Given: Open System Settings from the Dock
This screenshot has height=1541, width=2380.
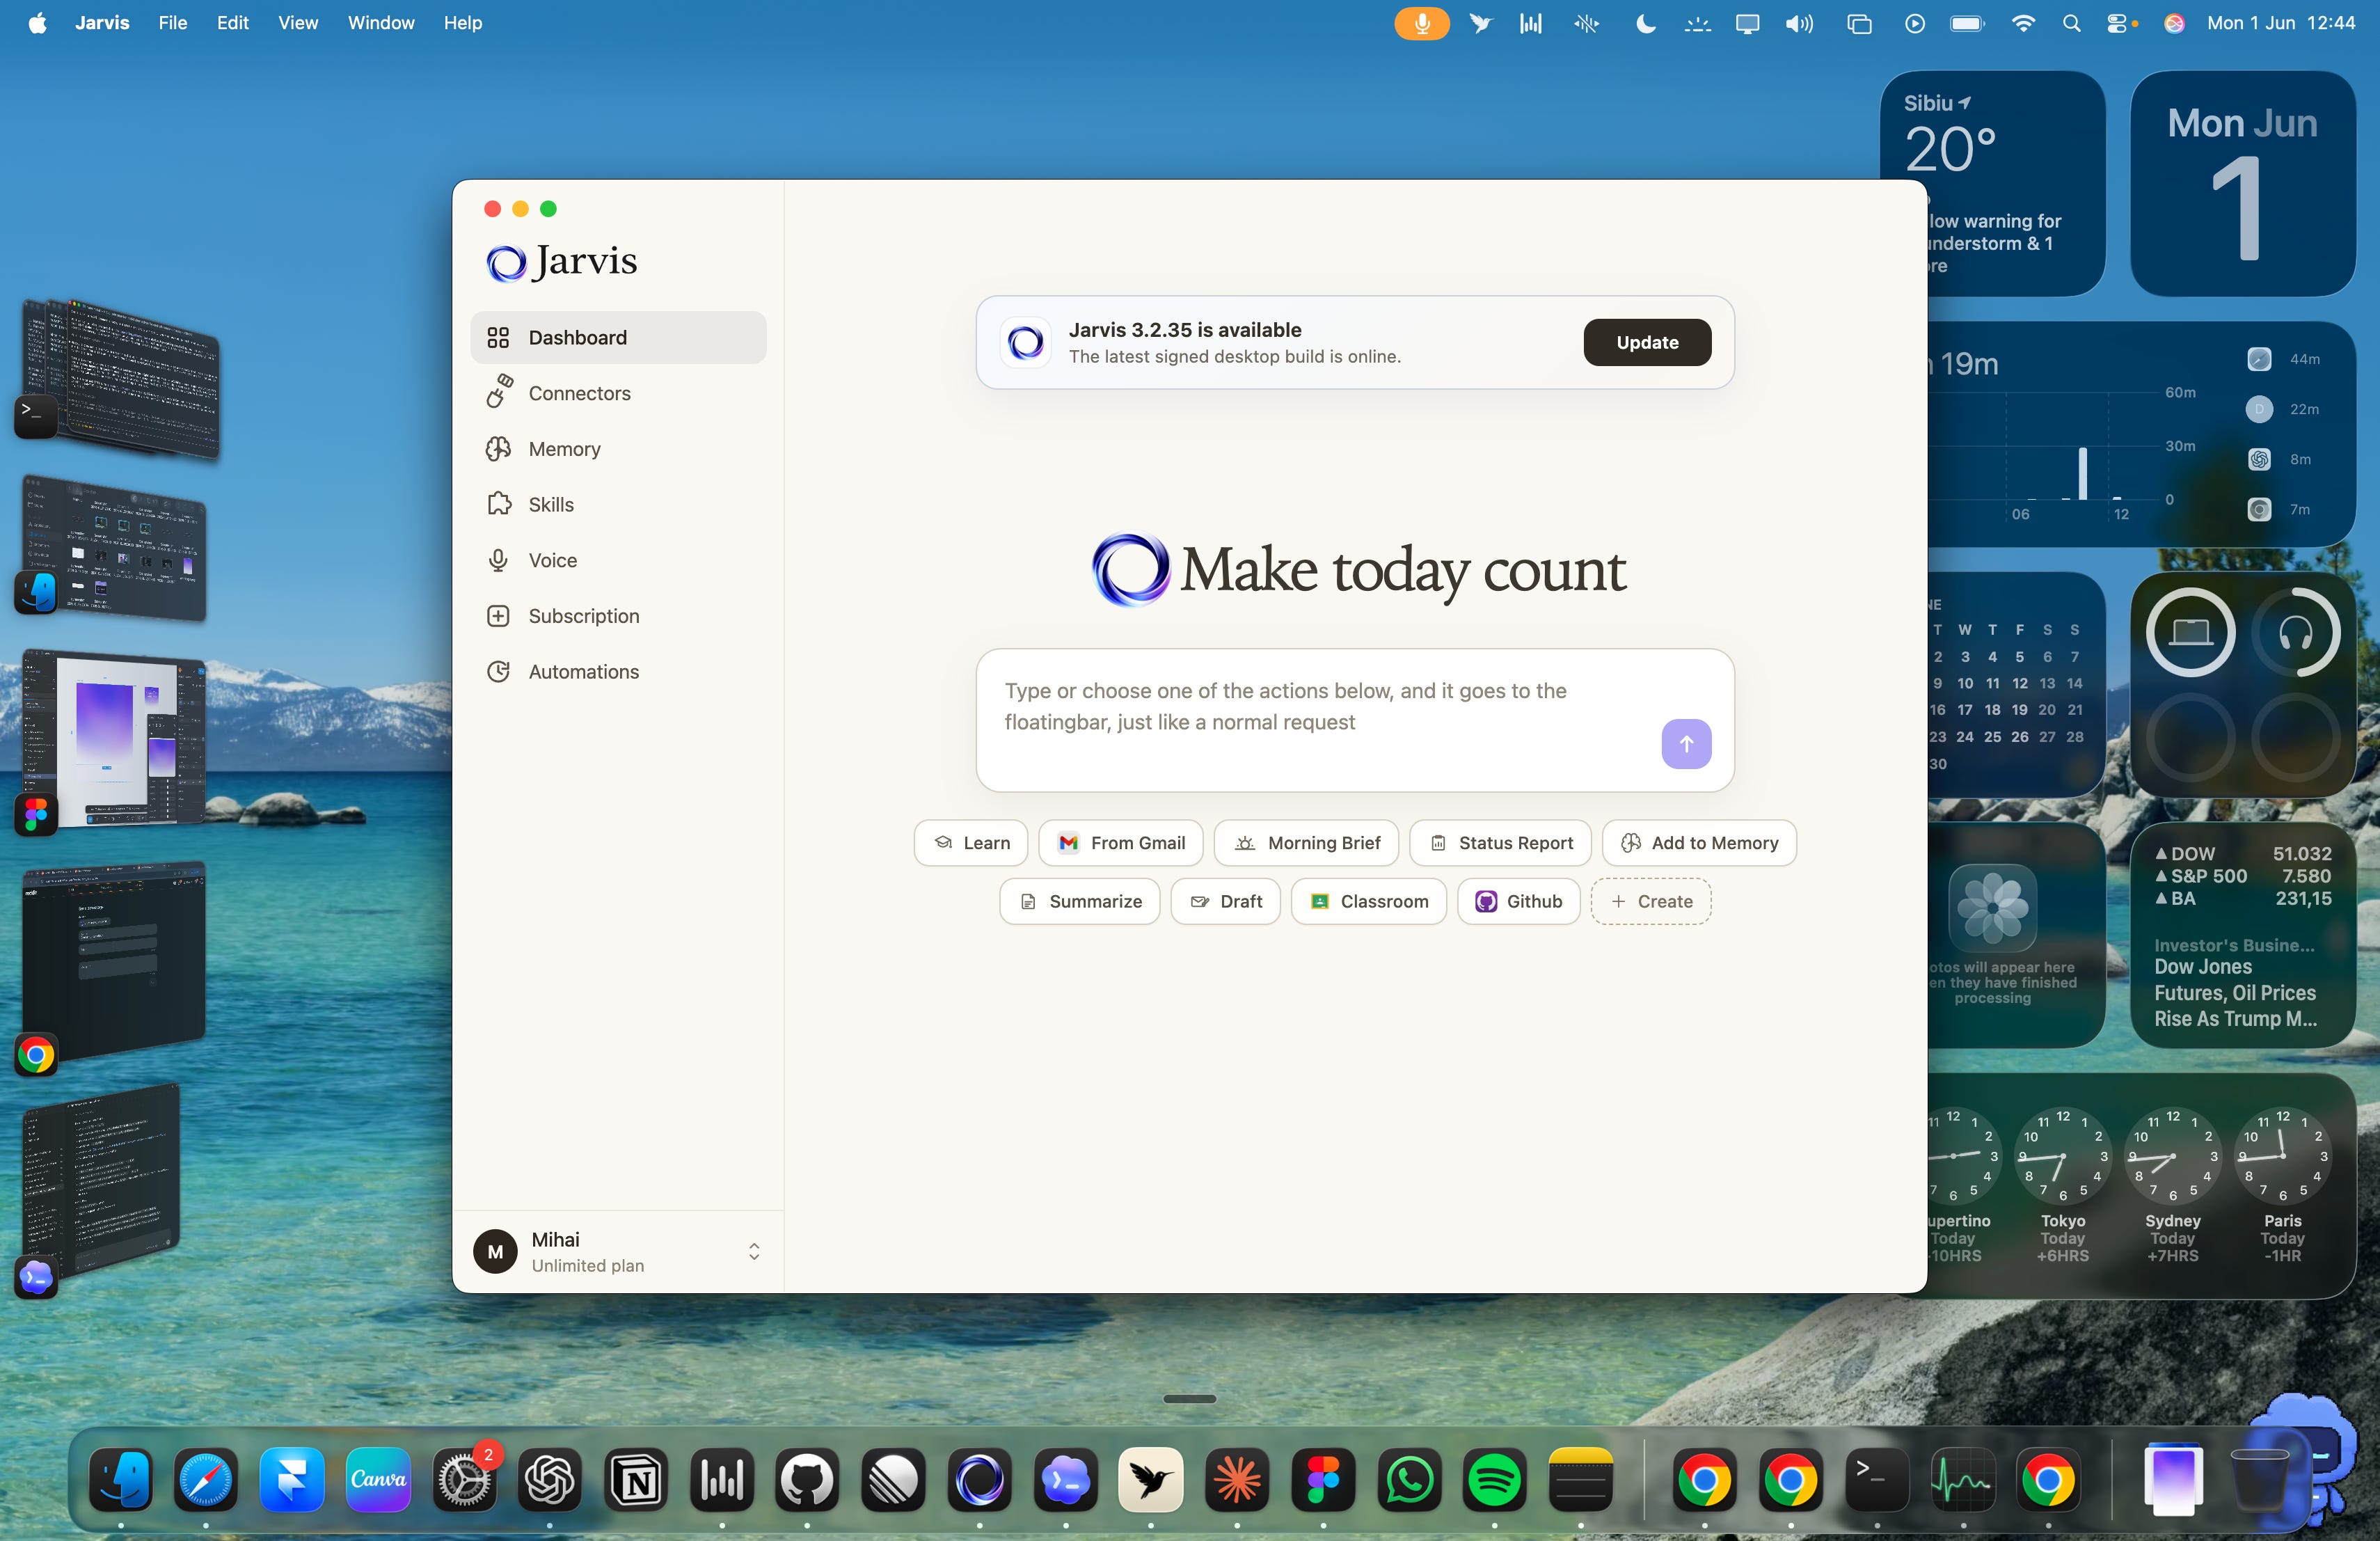Looking at the screenshot, I should (x=464, y=1479).
